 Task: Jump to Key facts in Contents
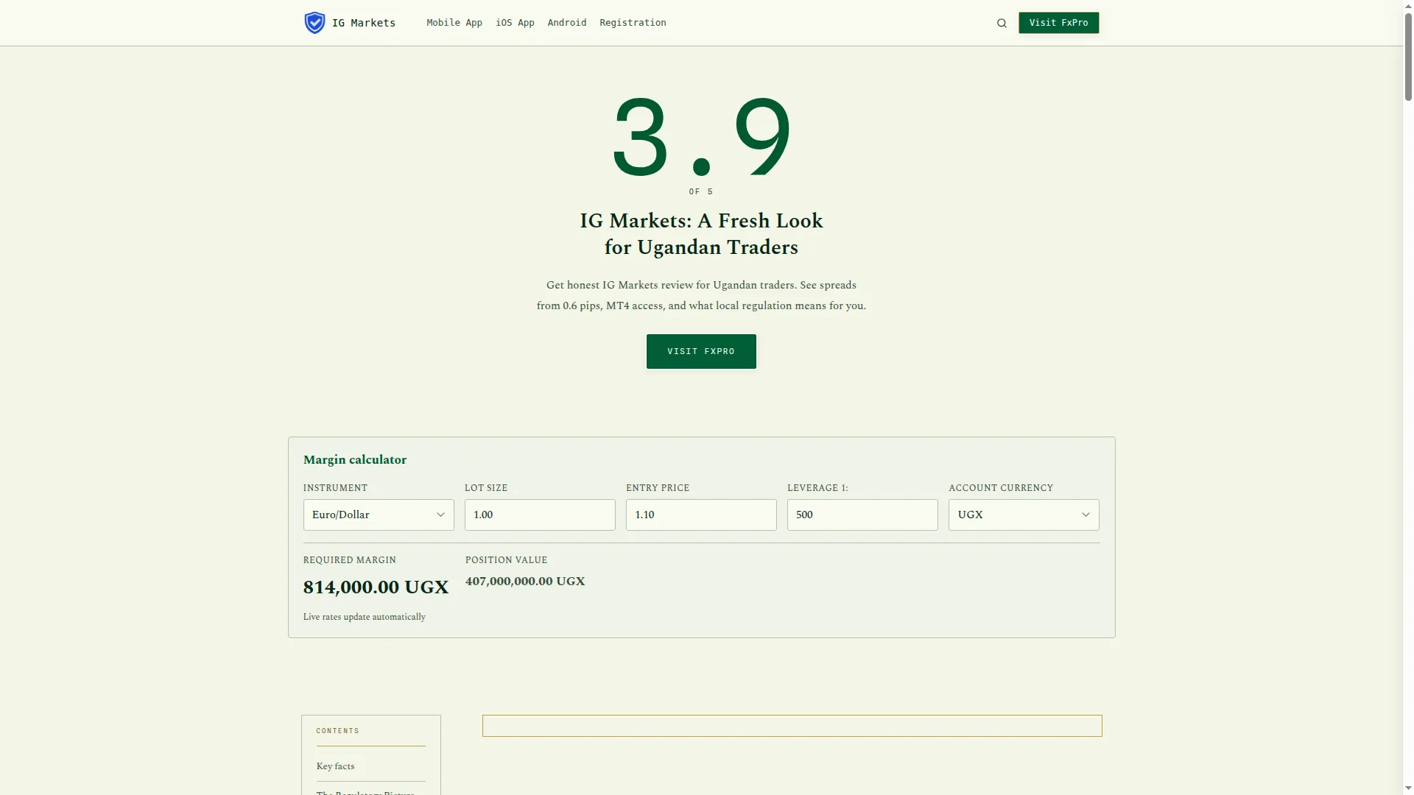pyautogui.click(x=335, y=766)
